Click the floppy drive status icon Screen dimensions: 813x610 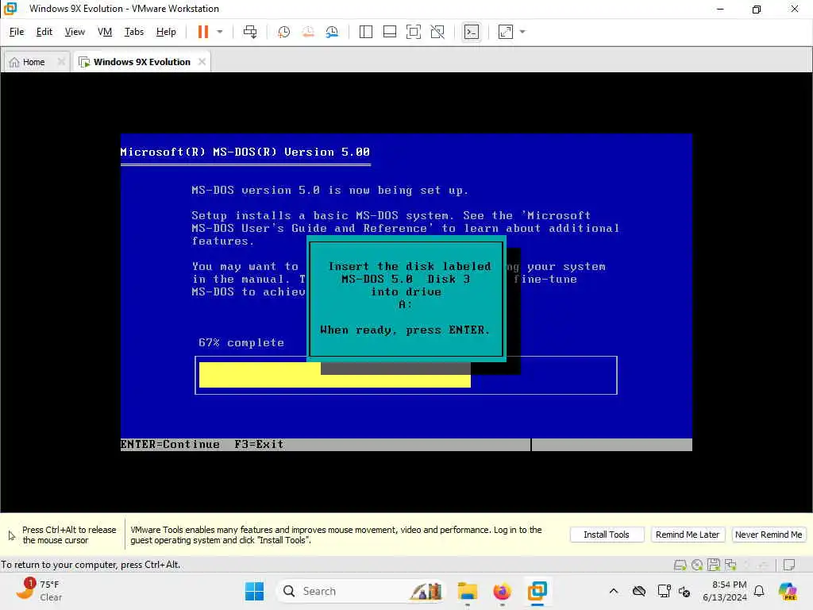714,565
